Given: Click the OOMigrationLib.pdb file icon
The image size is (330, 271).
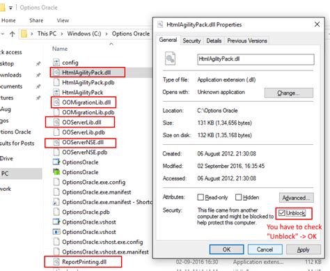Looking at the screenshot, I should coord(56,112).
